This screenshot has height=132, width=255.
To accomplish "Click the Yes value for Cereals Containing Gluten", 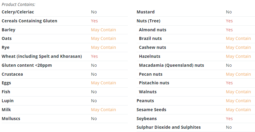I will click(x=94, y=21).
